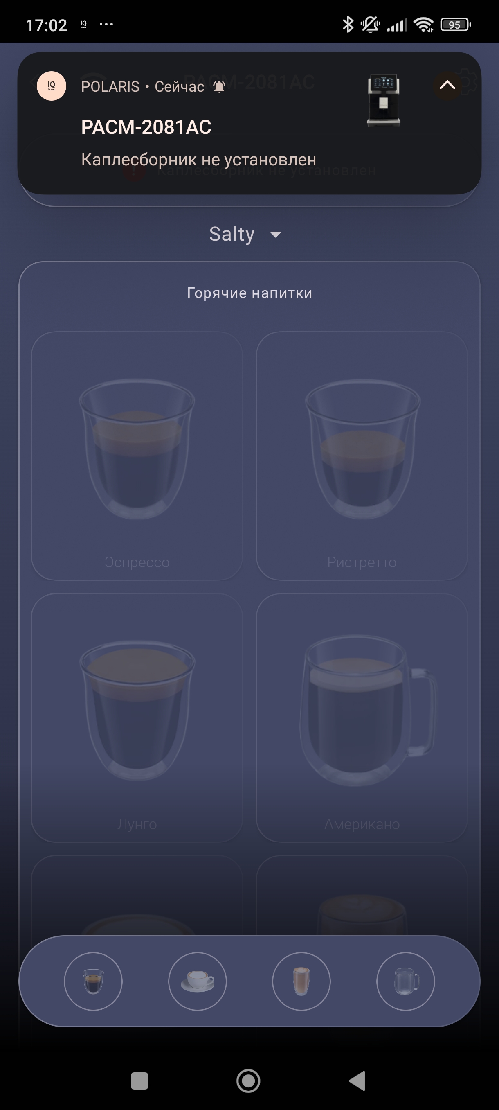Viewport: 499px width, 1110px height.
Task: Select the Ристретто drink card
Action: [x=362, y=456]
